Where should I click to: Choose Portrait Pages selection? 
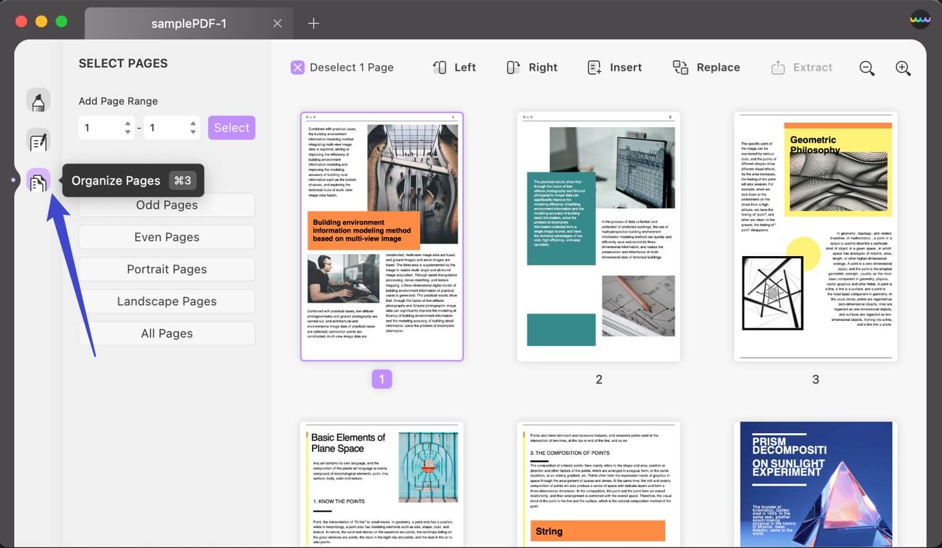(x=166, y=268)
